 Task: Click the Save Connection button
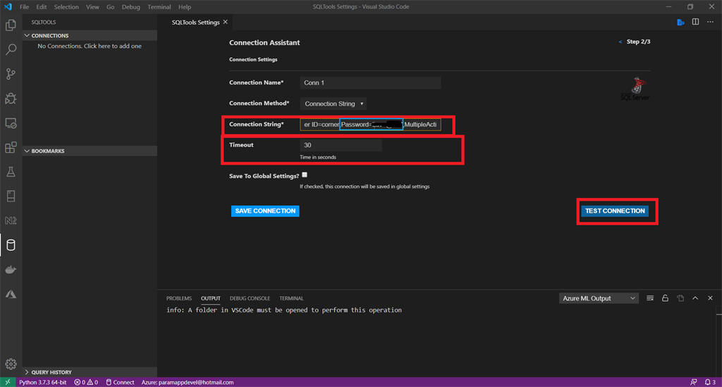[265, 211]
